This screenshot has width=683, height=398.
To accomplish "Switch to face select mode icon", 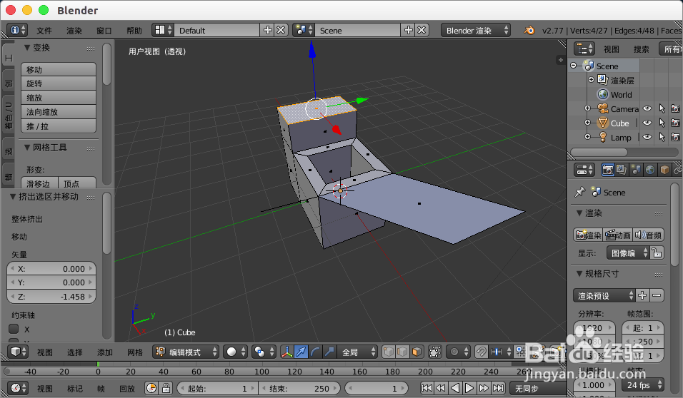I will pyautogui.click(x=417, y=352).
